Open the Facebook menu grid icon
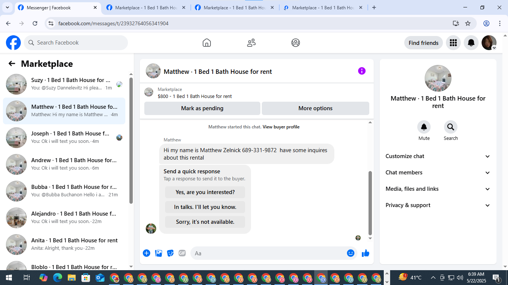 [x=453, y=43]
